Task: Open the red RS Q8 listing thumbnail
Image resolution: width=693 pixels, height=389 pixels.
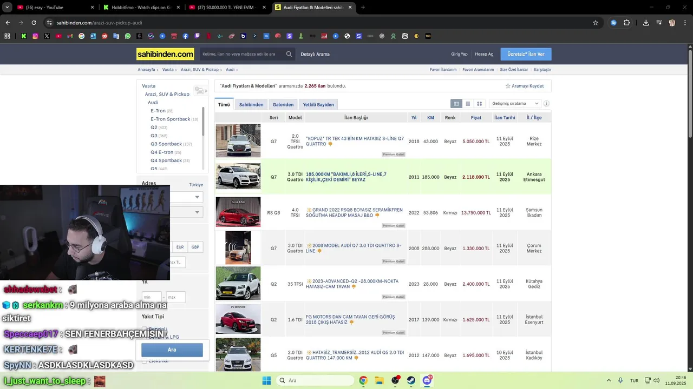Action: [238, 212]
